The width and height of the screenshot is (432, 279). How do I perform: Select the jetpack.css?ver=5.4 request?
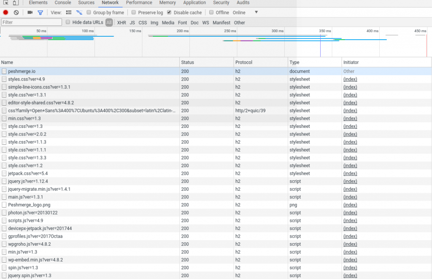pos(216,173)
